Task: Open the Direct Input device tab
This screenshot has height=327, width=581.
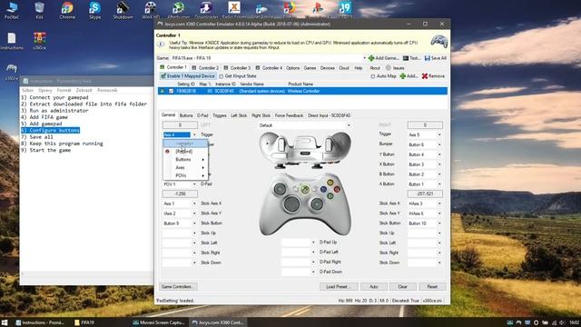Action: point(329,115)
